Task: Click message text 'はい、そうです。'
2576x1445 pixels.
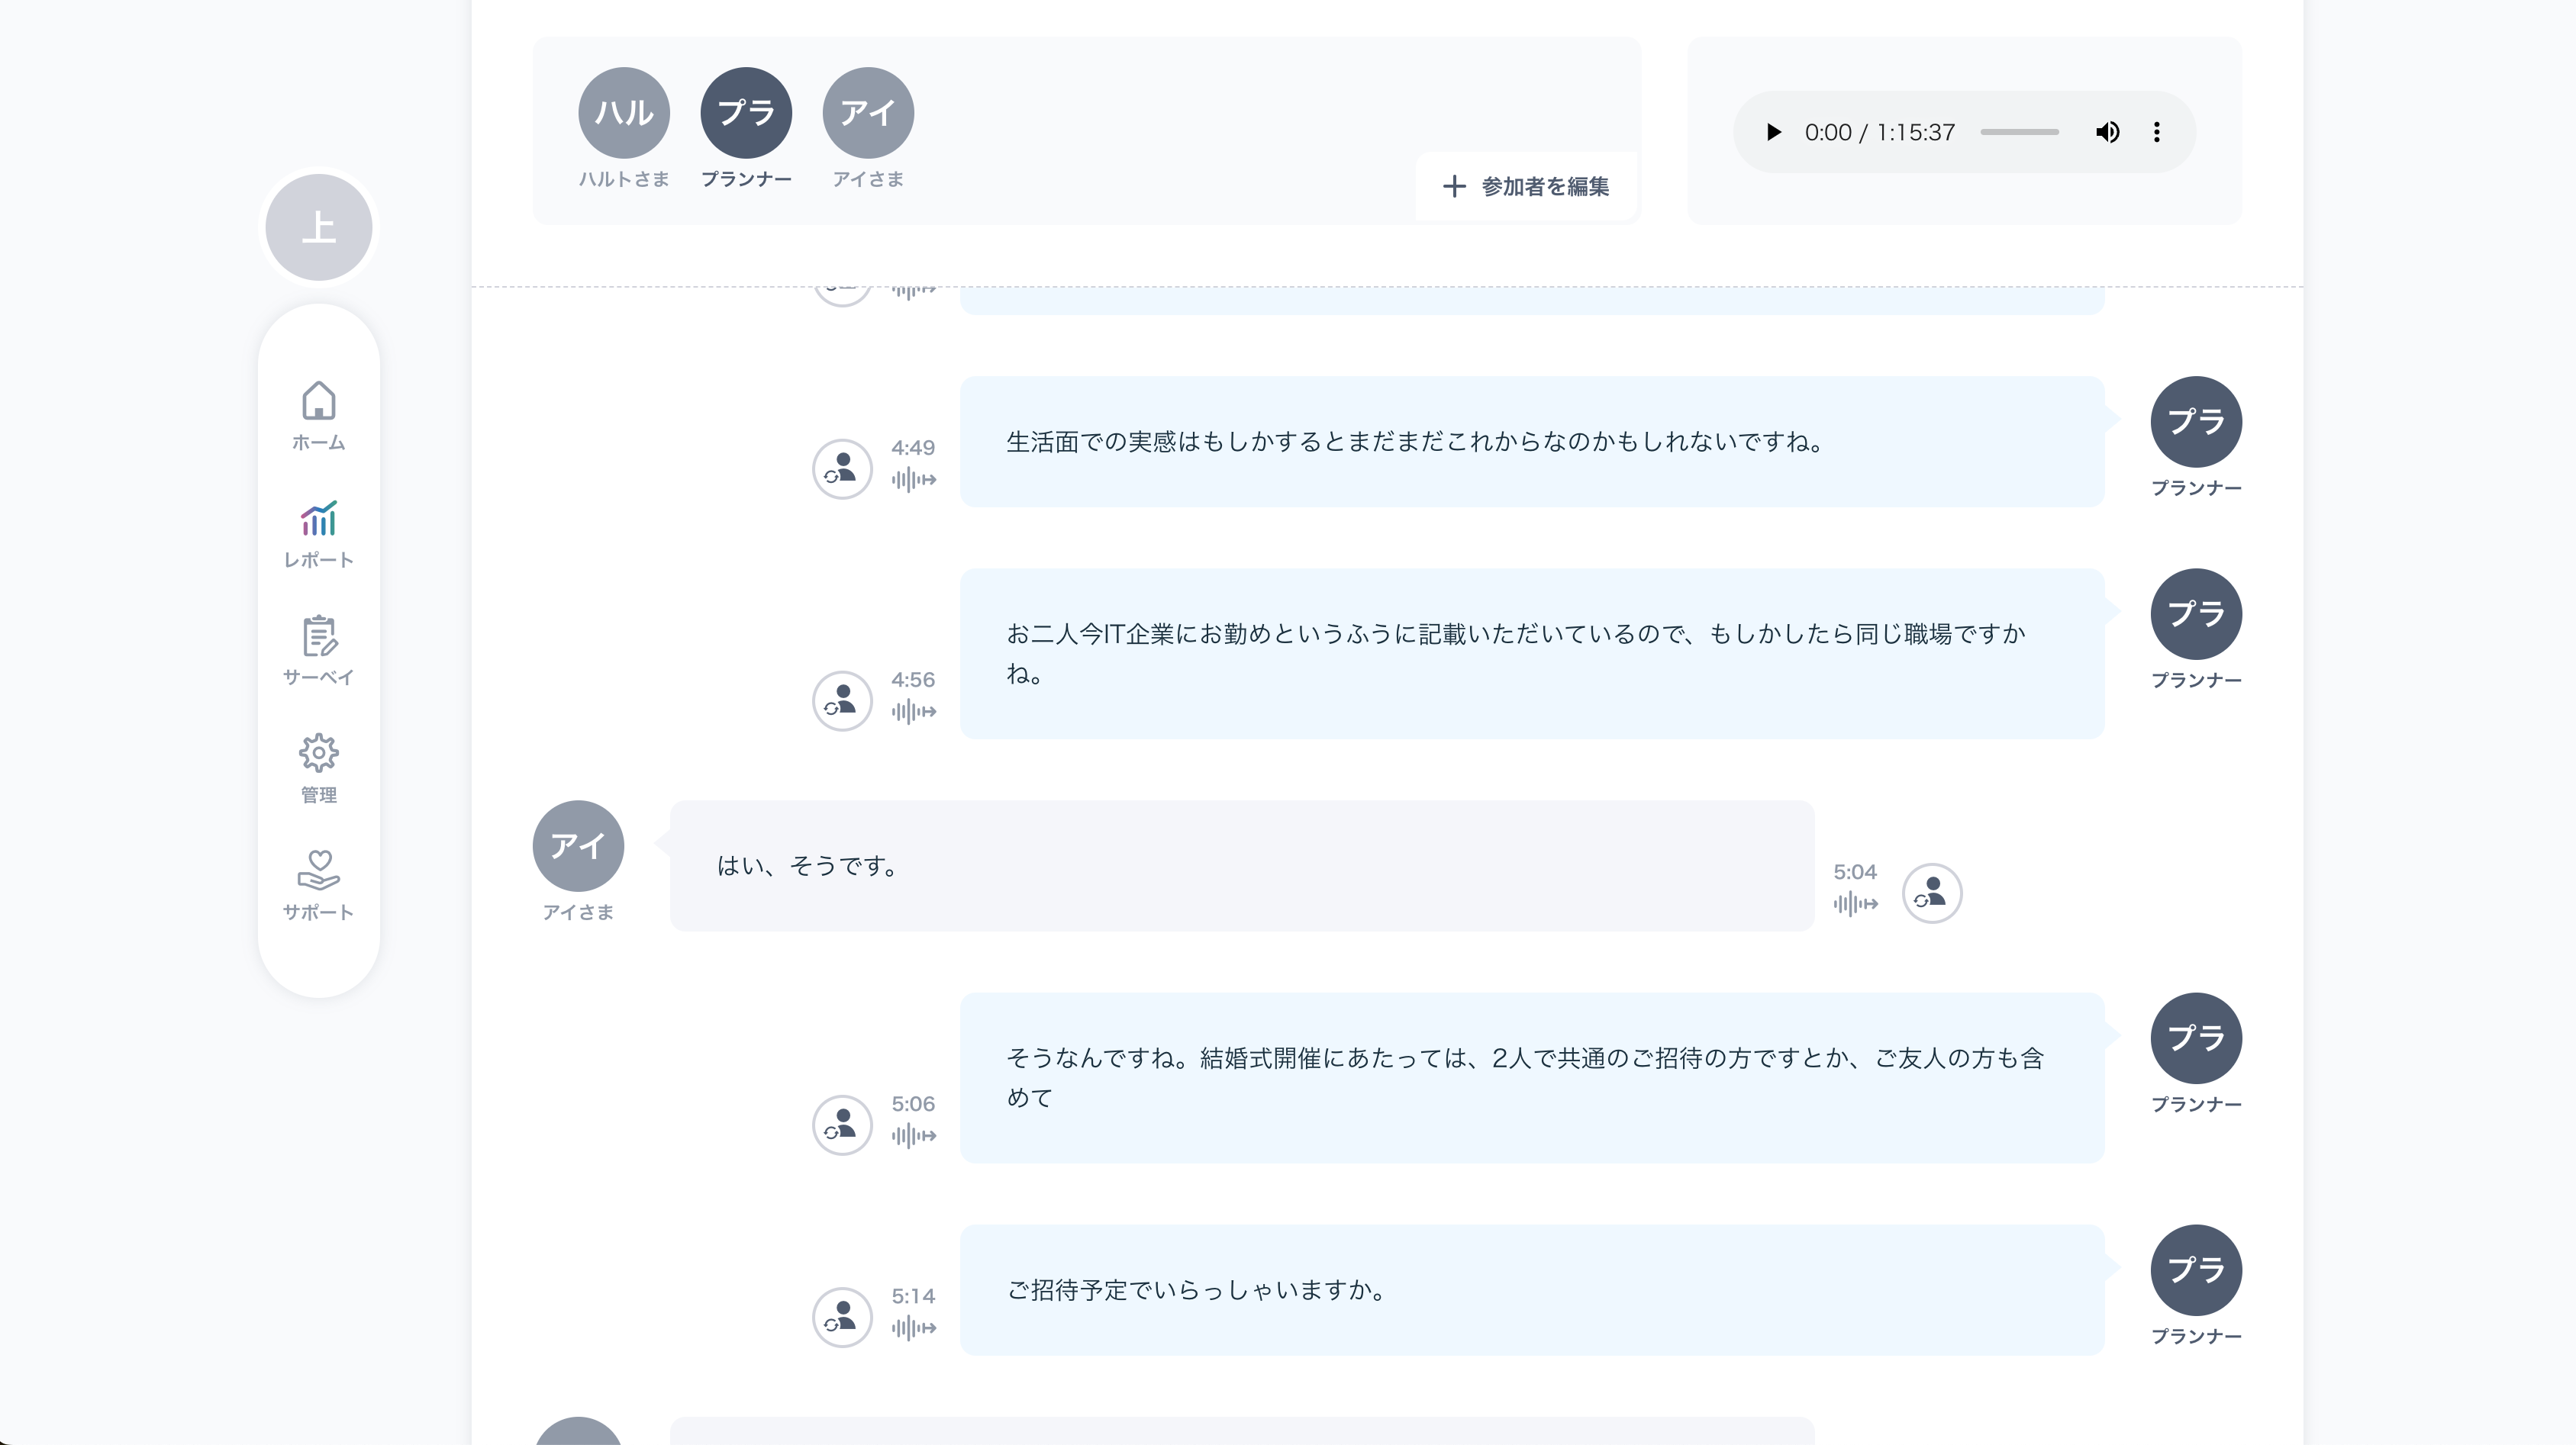Action: (806, 865)
